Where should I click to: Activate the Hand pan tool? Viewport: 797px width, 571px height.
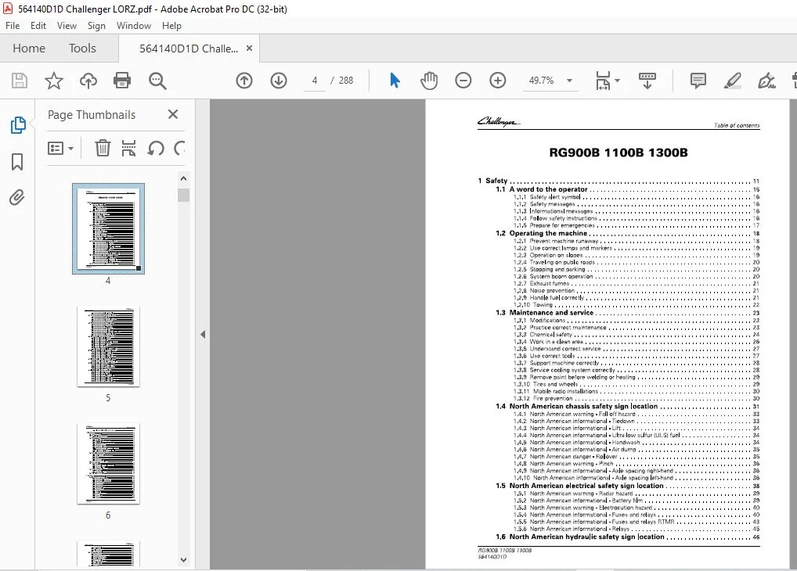429,81
